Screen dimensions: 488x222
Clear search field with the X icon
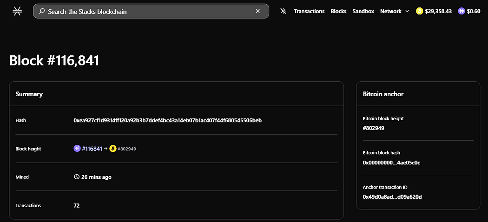[x=257, y=11]
